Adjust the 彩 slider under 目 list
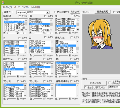Screen dimensions: 120x108 pyautogui.click(x=23, y=55)
